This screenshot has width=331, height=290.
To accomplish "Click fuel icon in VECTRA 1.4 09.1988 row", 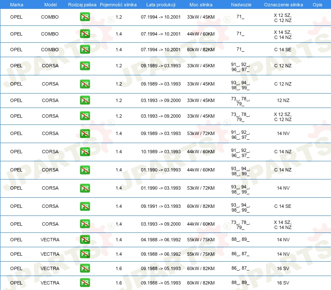I will click(85, 254).
